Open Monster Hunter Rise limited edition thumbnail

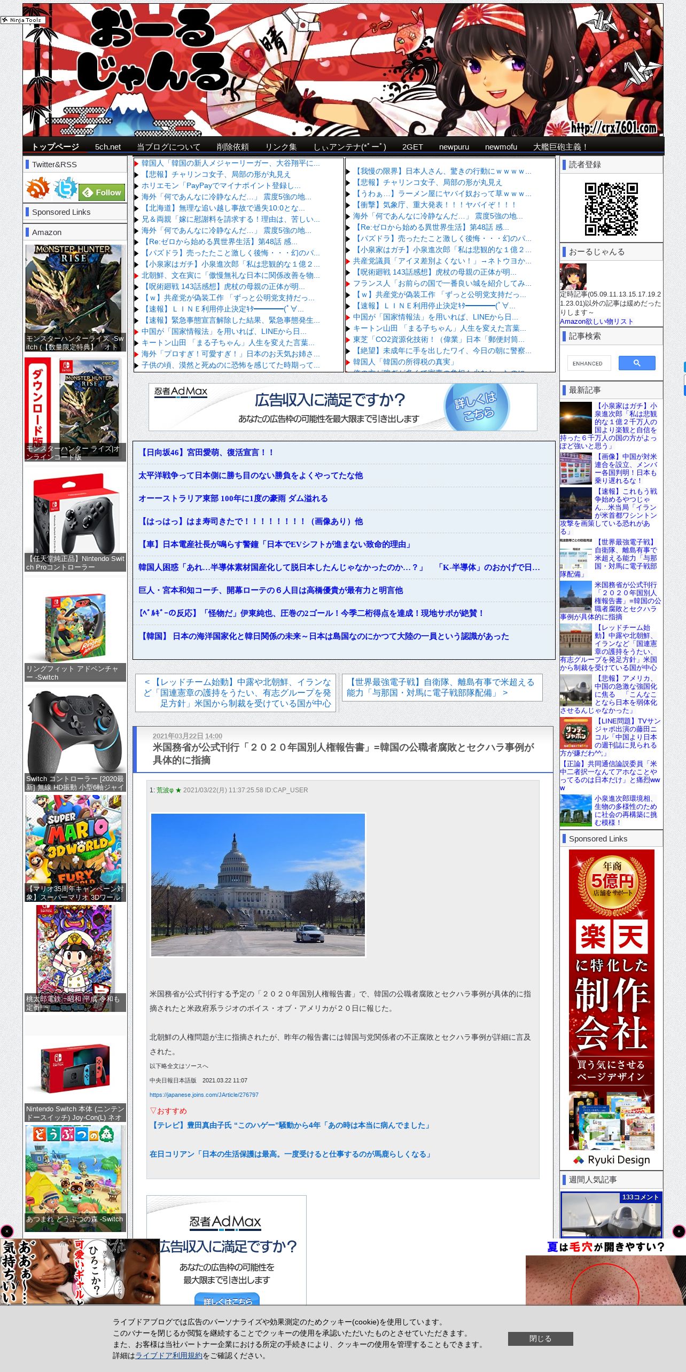point(75,298)
